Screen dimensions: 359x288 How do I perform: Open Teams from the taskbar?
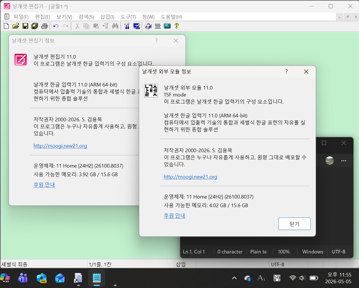click(x=23, y=278)
